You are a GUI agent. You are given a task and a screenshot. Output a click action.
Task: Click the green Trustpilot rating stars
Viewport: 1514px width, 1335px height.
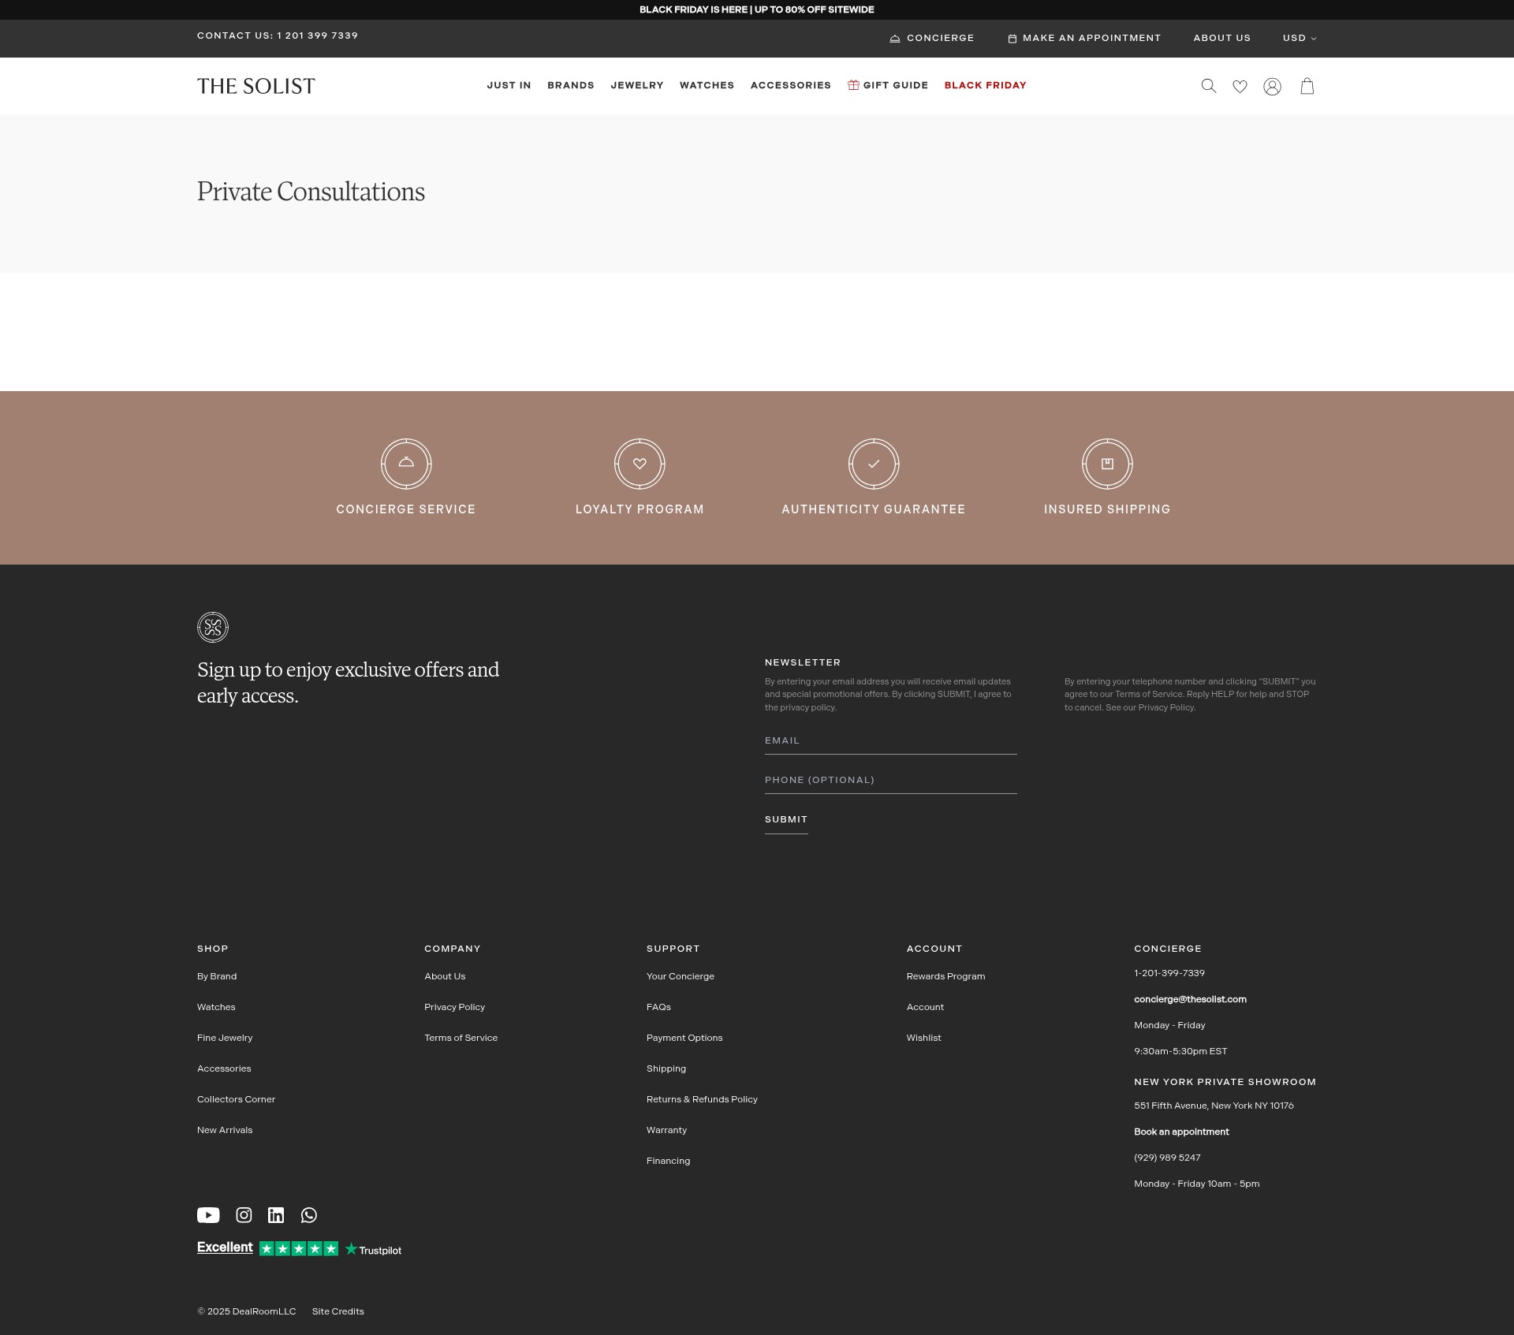(x=299, y=1249)
